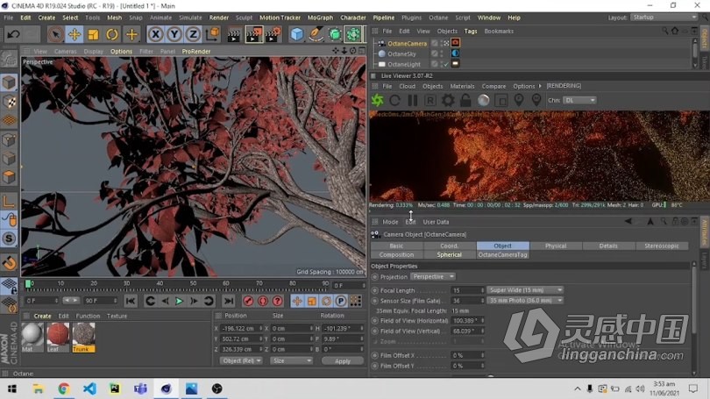
Task: Select OctaneSky object
Action: (x=401, y=53)
